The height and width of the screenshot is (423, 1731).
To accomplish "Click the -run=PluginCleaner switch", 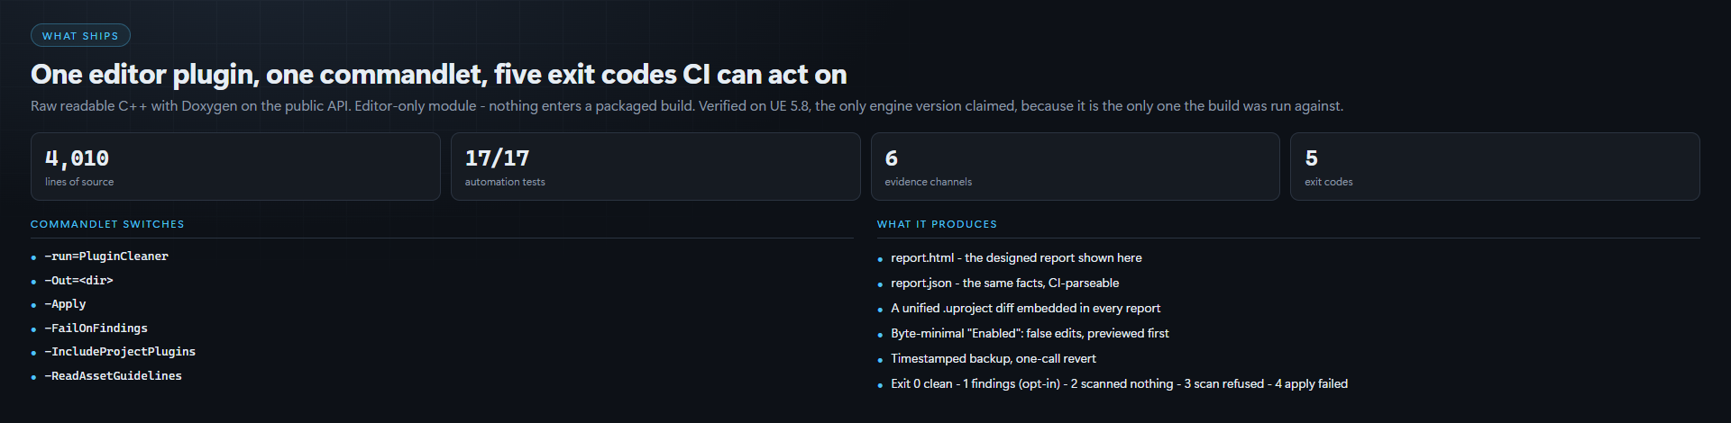I will 106,256.
